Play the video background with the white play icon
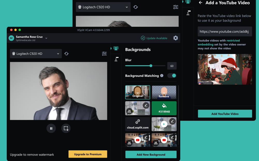This screenshot has height=161, width=259. [x=164, y=124]
